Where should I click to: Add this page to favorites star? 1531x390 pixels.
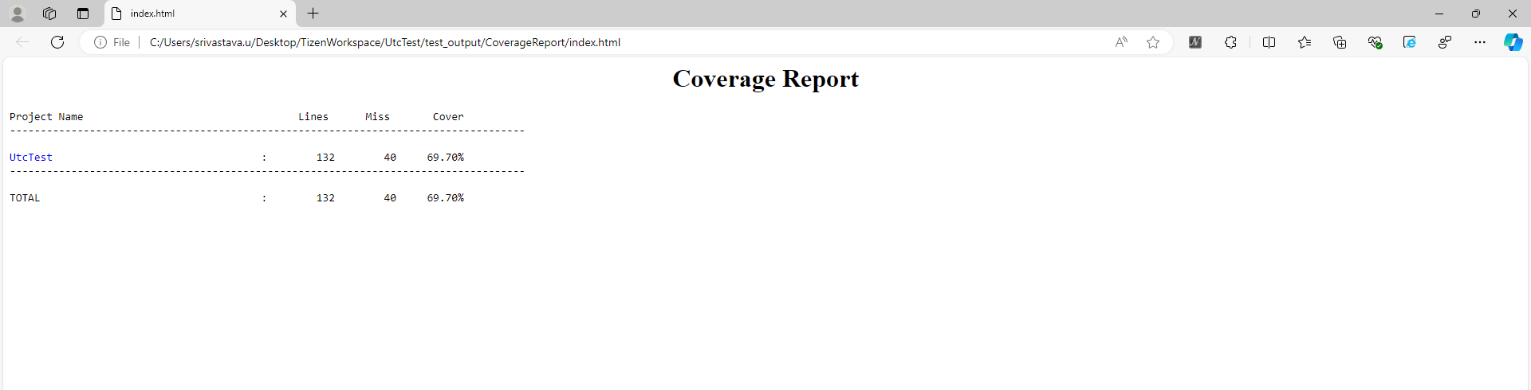click(1153, 42)
